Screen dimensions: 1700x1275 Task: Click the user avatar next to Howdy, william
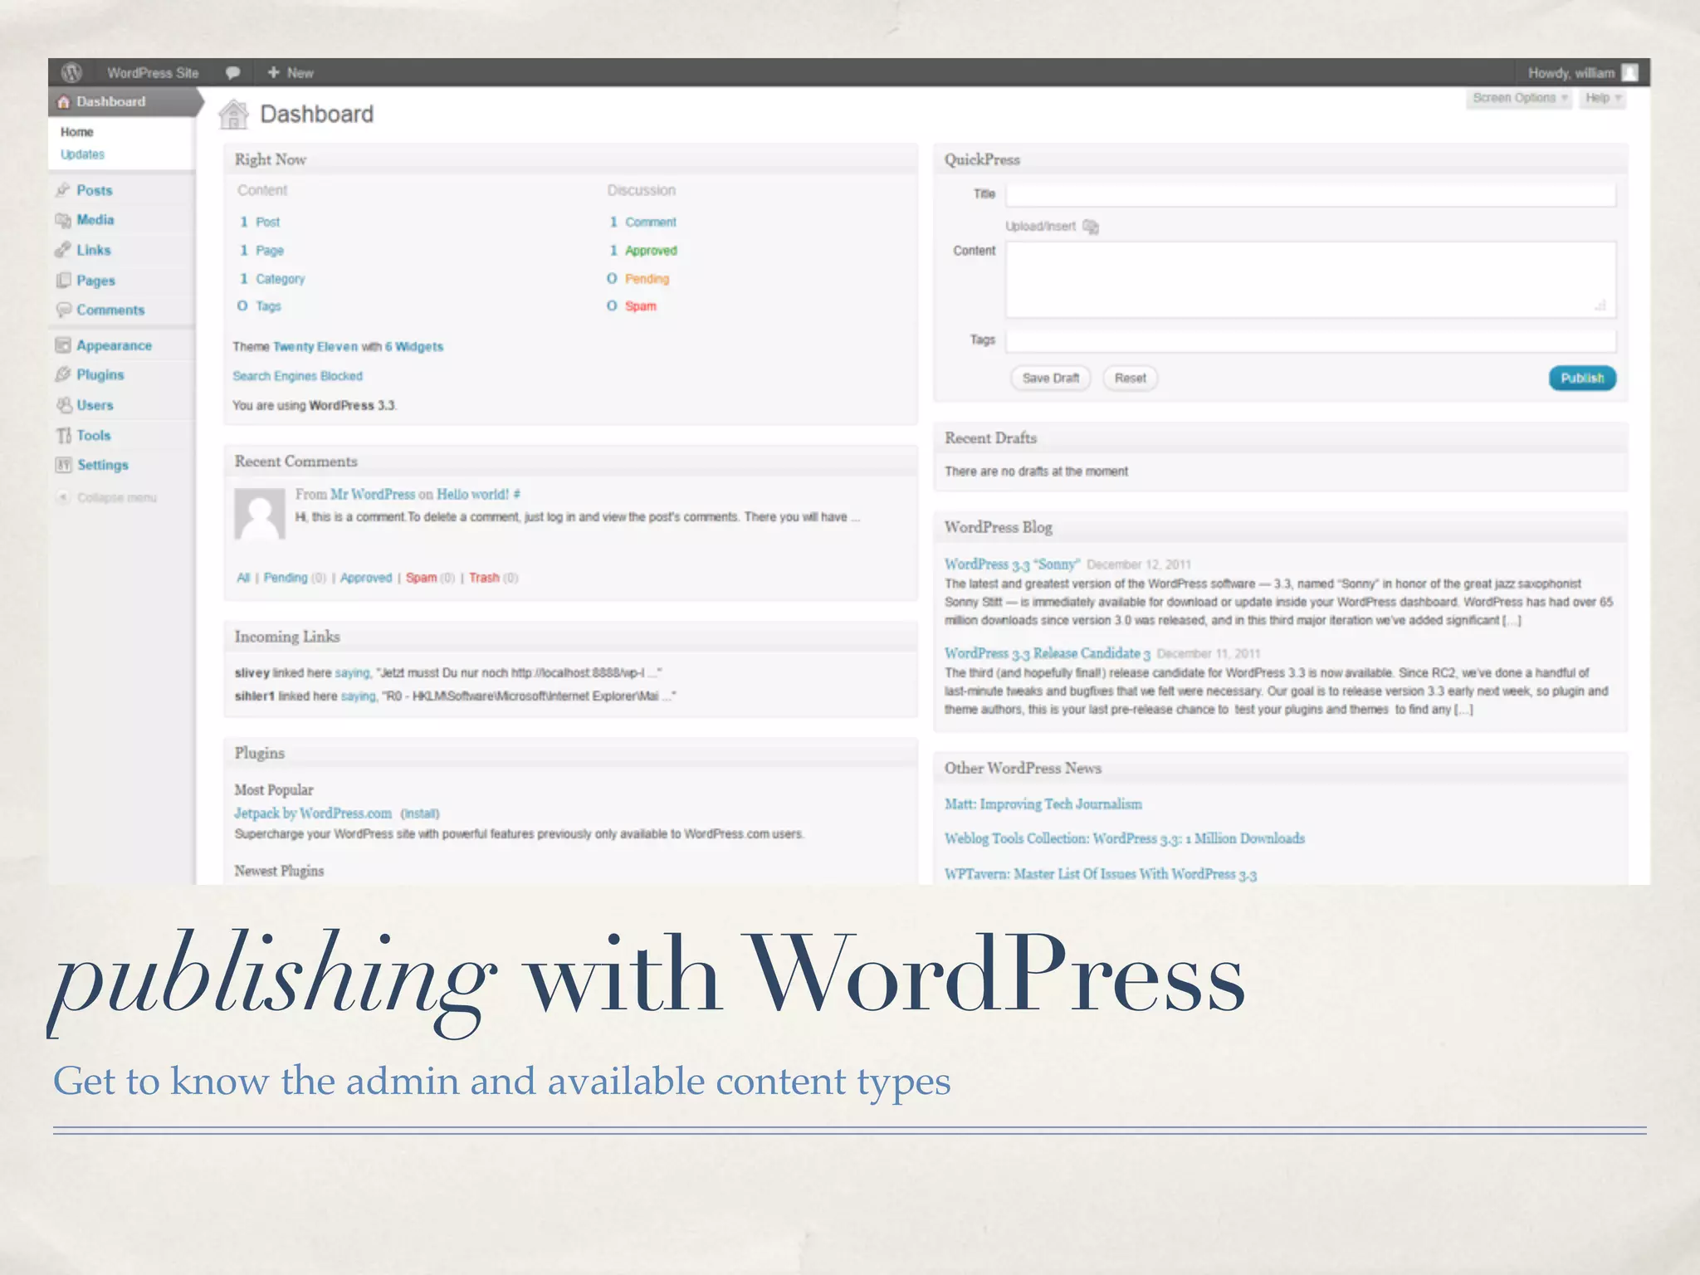[x=1630, y=73]
